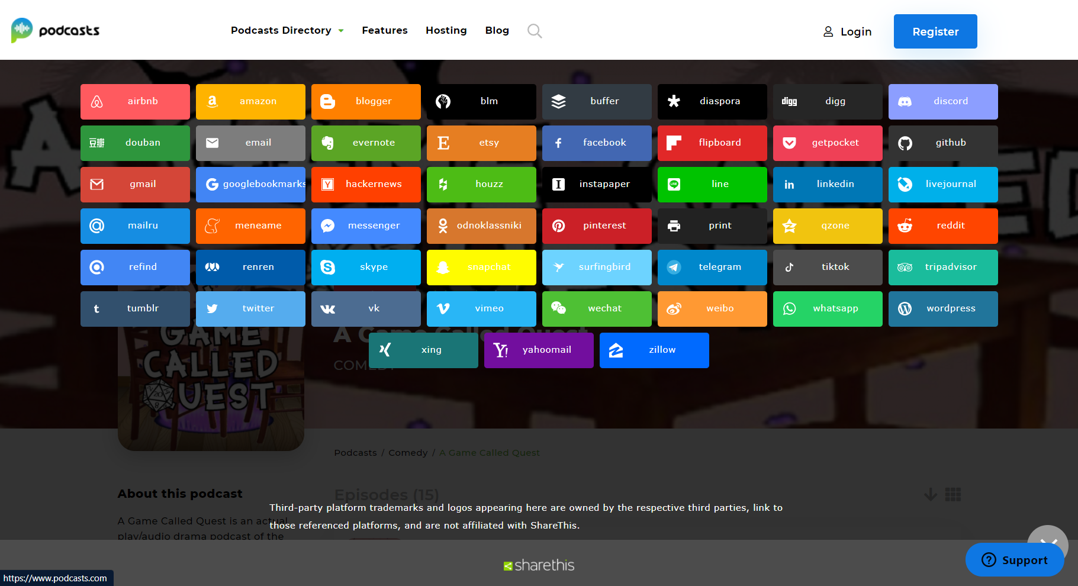Open the Podcasts Directory menu
The width and height of the screenshot is (1078, 586).
click(281, 30)
